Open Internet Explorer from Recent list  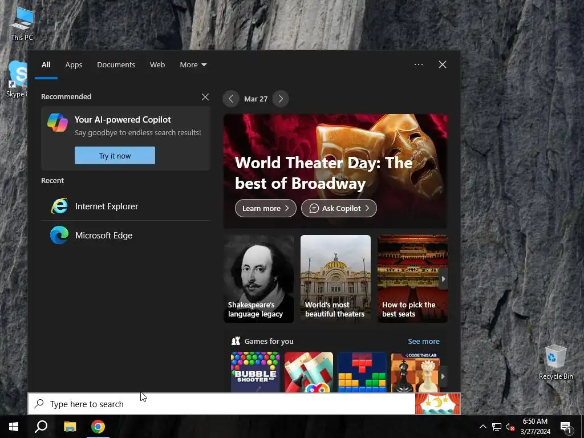[126, 206]
